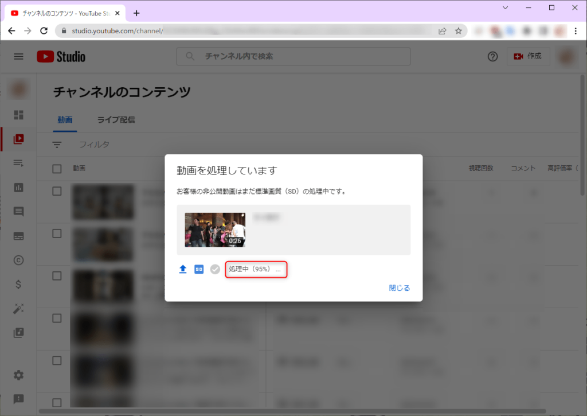This screenshot has height=416, width=587.
Task: Click the share page icon in address bar
Action: (x=442, y=31)
